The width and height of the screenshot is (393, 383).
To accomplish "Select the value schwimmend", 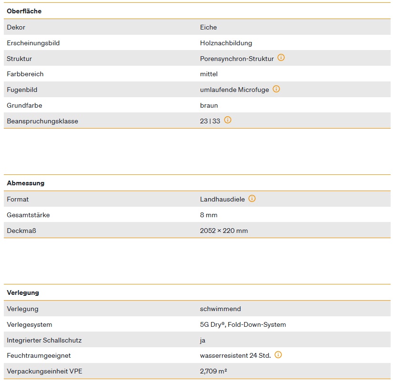I will click(220, 309).
